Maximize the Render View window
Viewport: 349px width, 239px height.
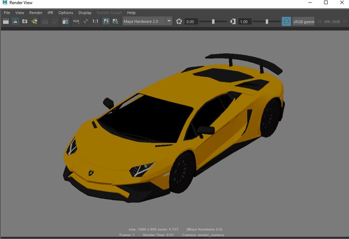(326, 2)
